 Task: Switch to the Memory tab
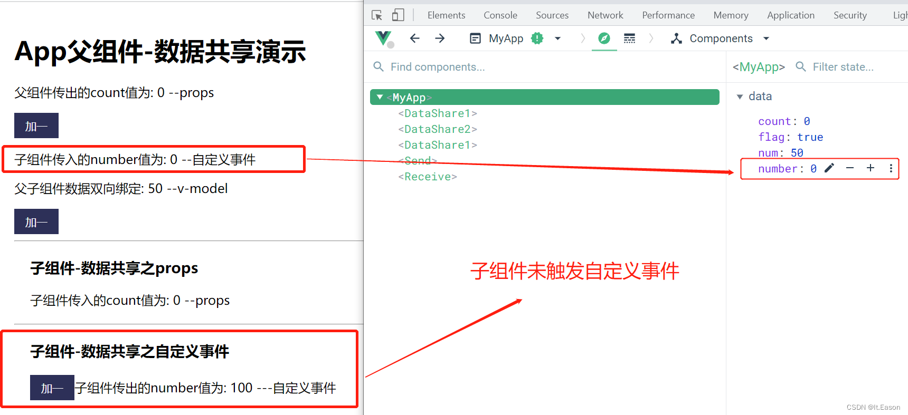coord(731,15)
